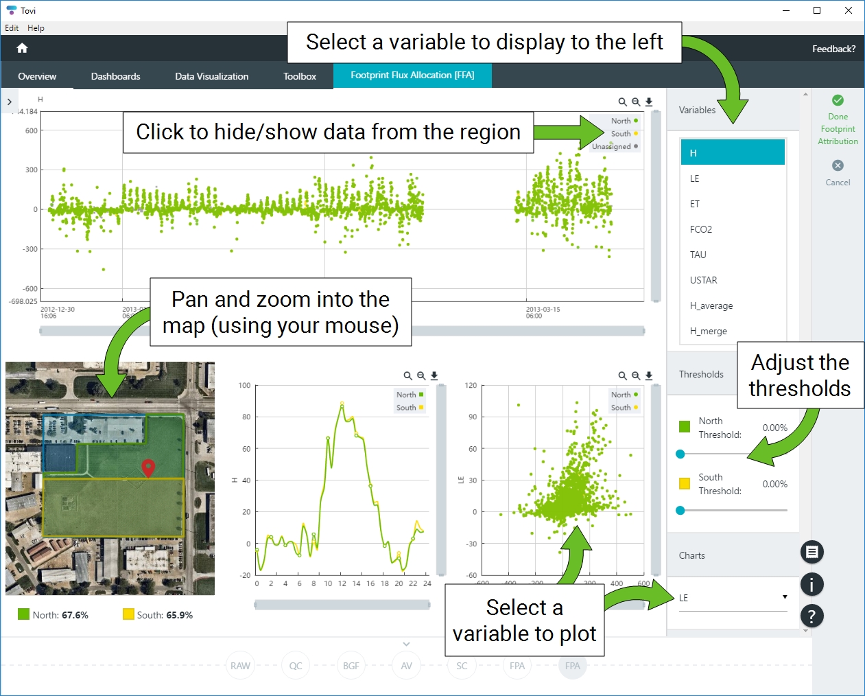The height and width of the screenshot is (696, 865).
Task: Select FCO2 in the Variables list
Action: point(701,229)
